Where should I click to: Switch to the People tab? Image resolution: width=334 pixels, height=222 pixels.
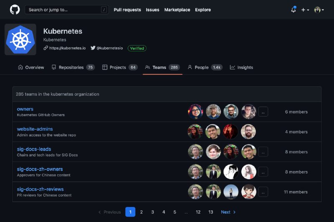(205, 67)
